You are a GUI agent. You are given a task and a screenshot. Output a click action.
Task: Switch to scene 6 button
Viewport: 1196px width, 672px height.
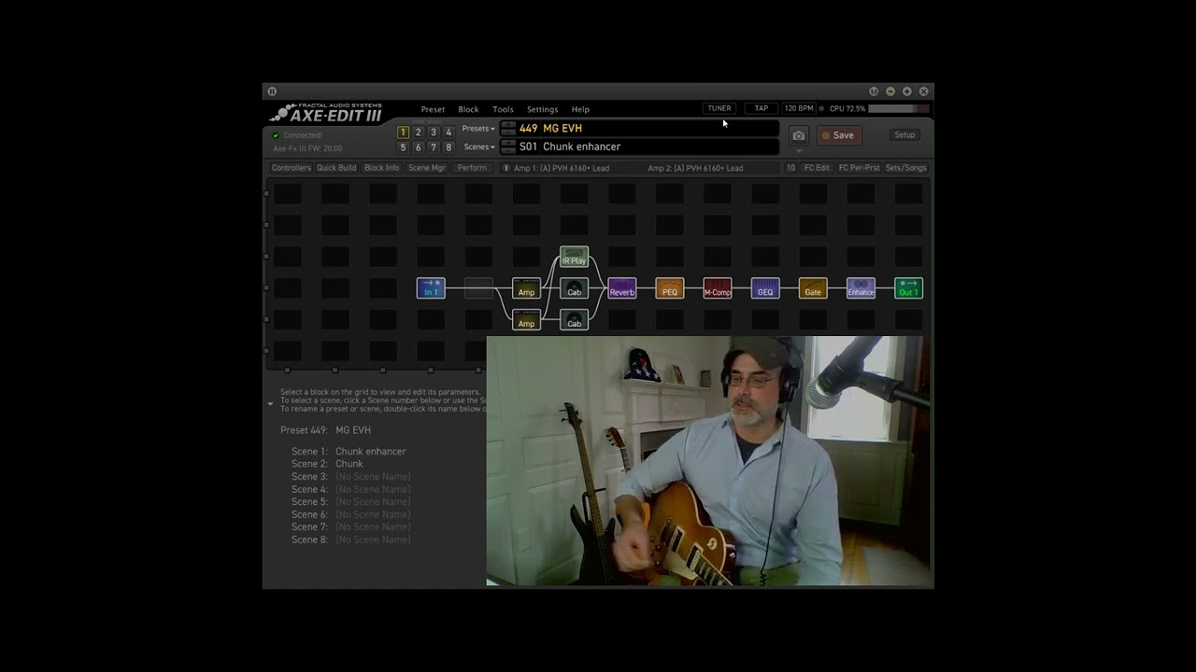pos(418,147)
